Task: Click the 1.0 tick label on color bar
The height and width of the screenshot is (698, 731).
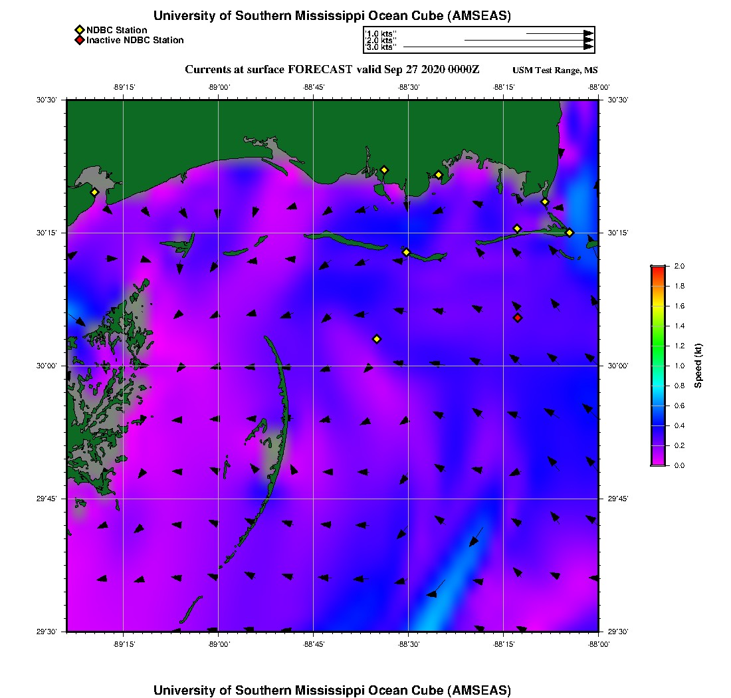Action: point(678,366)
